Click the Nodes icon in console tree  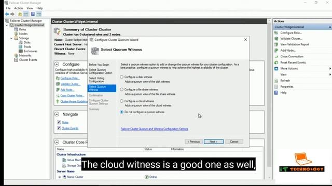[x=16, y=34]
